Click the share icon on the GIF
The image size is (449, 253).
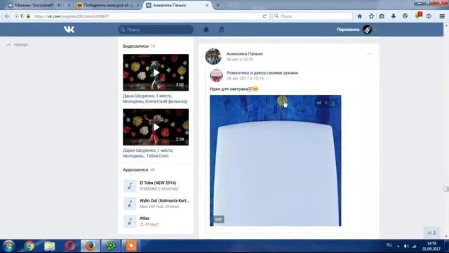[x=319, y=103]
